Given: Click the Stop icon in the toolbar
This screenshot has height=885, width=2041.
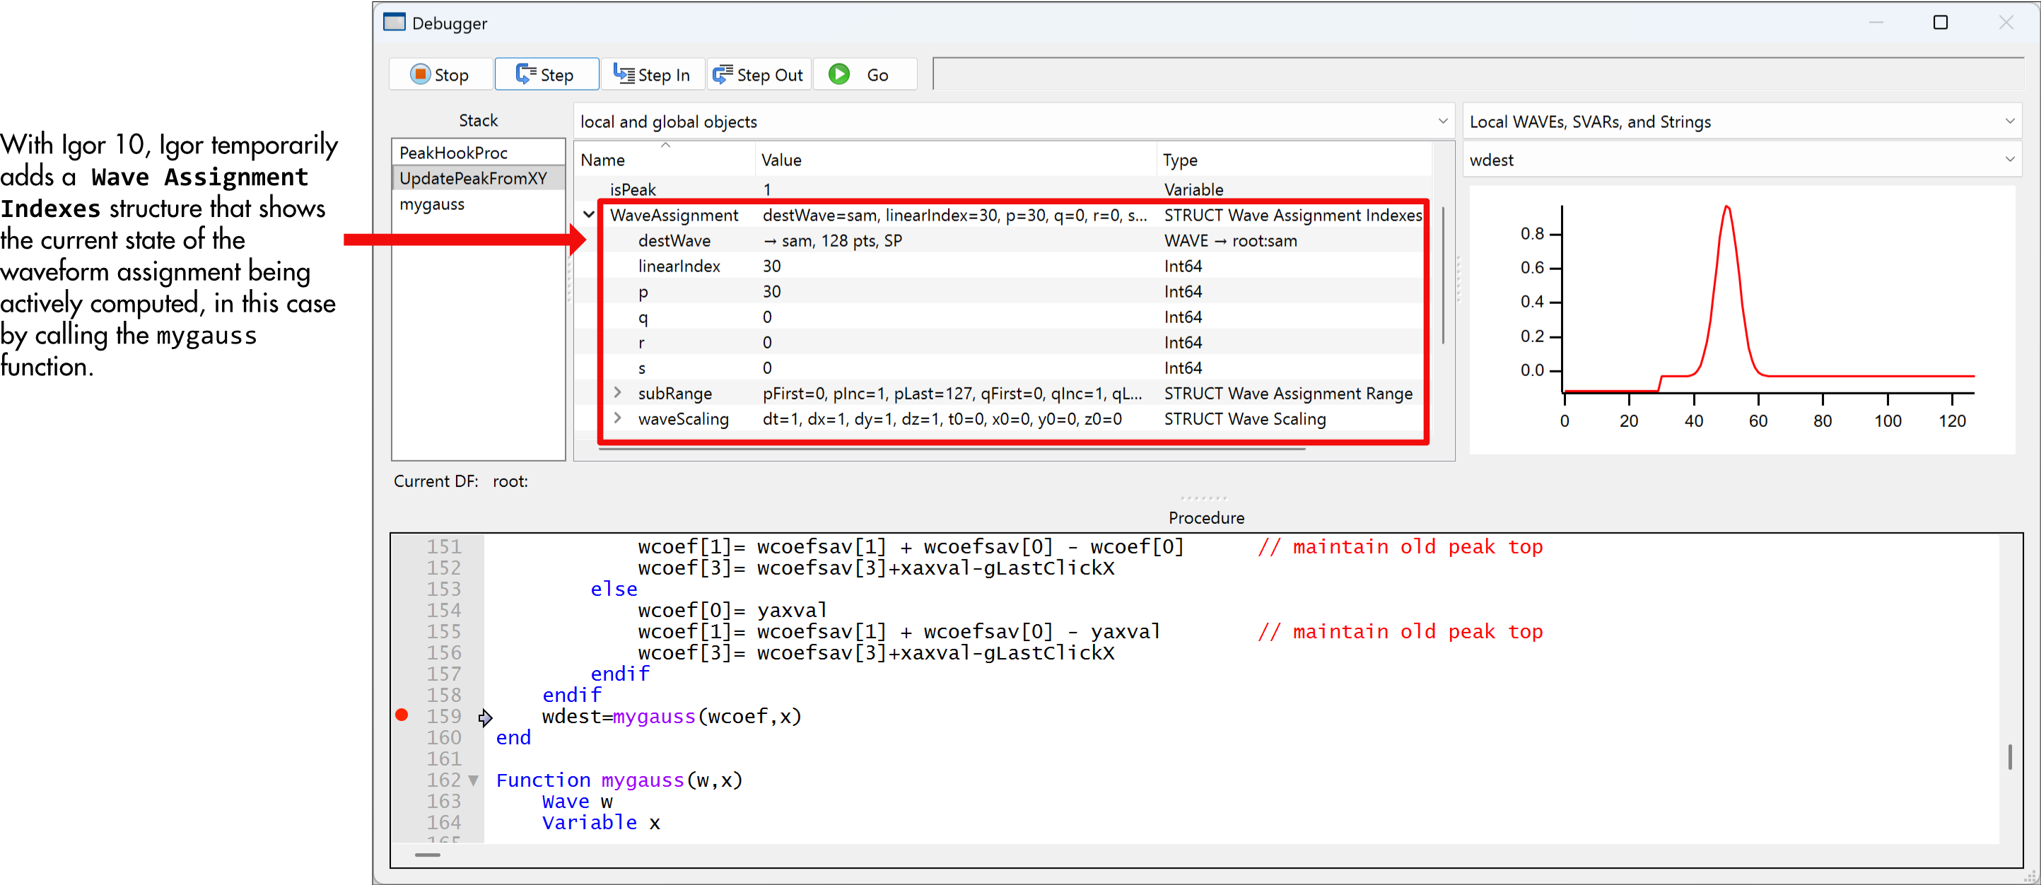Looking at the screenshot, I should coord(421,74).
